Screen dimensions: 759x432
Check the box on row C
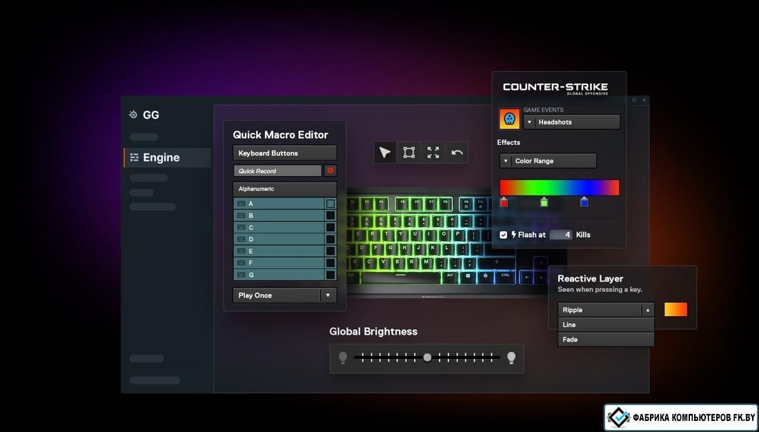point(330,227)
